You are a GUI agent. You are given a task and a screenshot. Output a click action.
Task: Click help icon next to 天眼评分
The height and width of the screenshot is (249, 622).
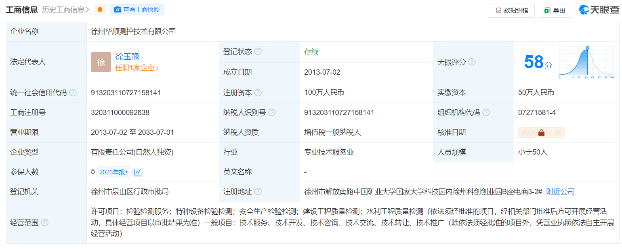(472, 62)
